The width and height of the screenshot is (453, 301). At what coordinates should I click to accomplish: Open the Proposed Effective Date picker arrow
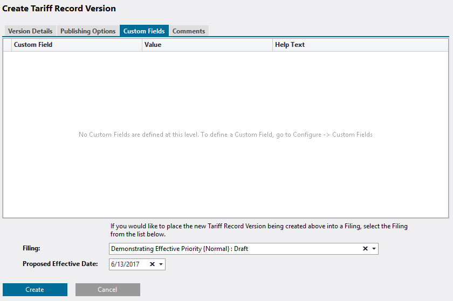click(x=161, y=264)
